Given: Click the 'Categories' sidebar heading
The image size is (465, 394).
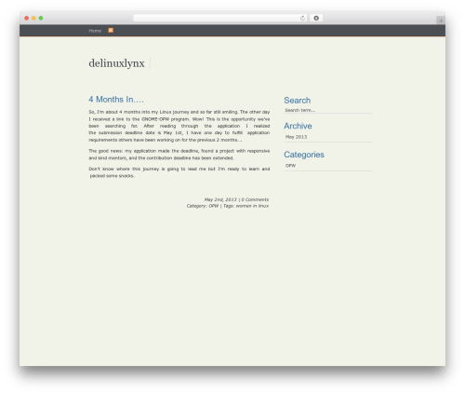Looking at the screenshot, I should pos(304,155).
